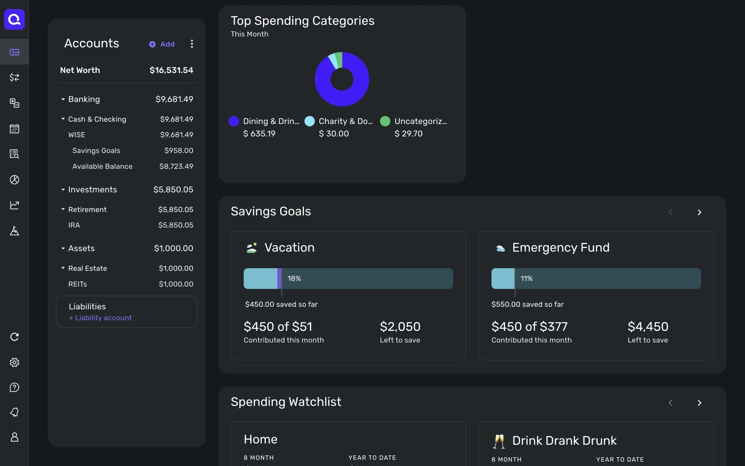Click the + Liability account link
745x466 pixels.
coord(100,318)
